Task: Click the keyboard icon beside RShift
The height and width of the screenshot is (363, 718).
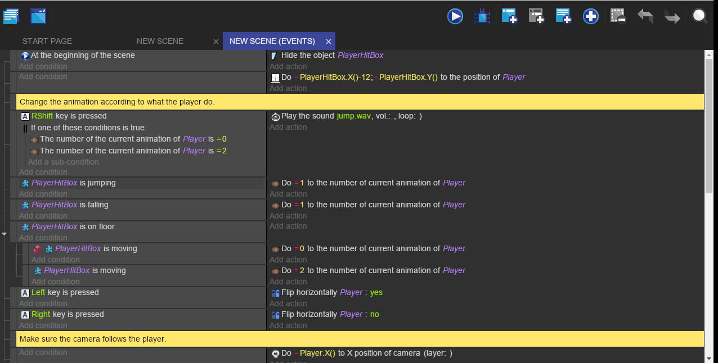Action: tap(25, 117)
